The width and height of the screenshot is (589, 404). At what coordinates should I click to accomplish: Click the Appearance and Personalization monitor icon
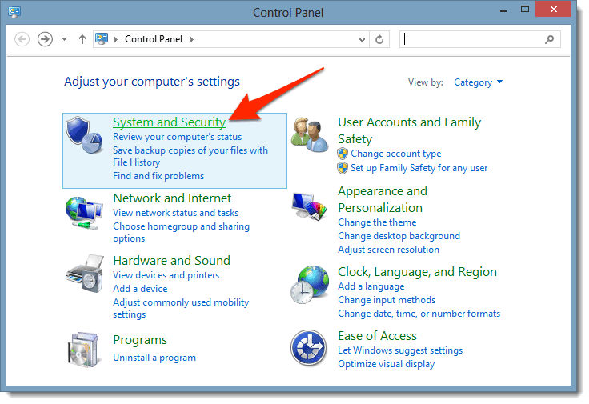(x=310, y=206)
